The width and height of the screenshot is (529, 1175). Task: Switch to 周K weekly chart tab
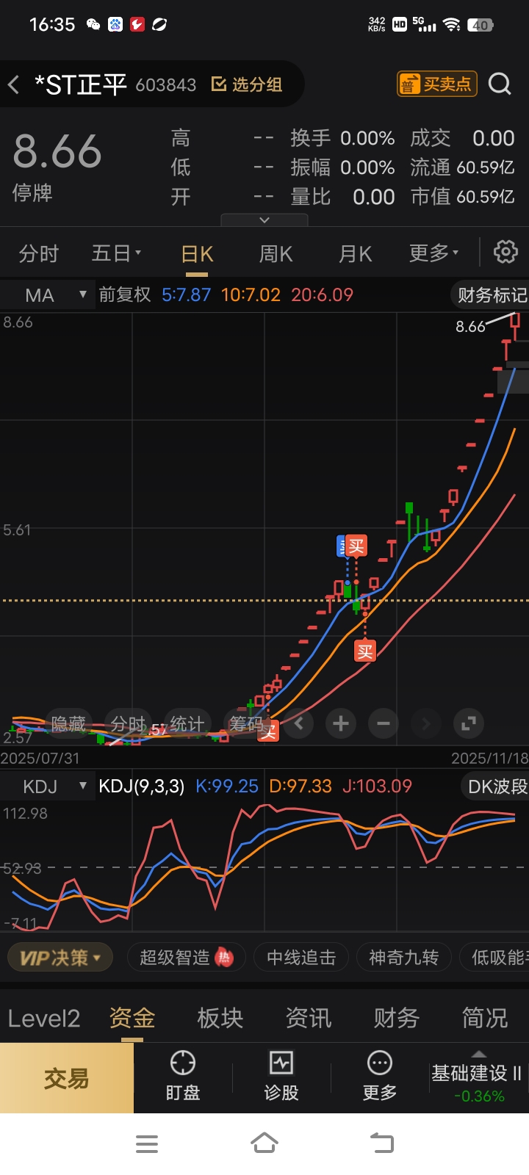pyautogui.click(x=276, y=254)
